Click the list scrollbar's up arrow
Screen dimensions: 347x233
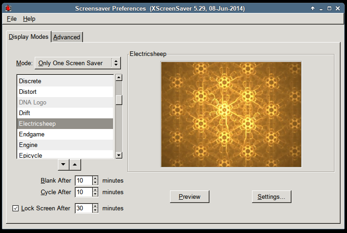119,78
